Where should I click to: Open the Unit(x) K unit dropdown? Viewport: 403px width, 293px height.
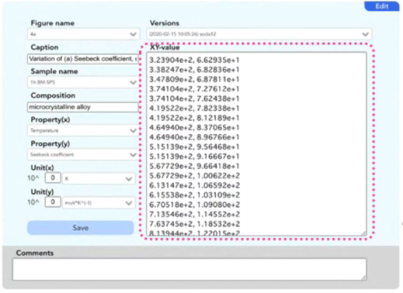pyautogui.click(x=99, y=178)
